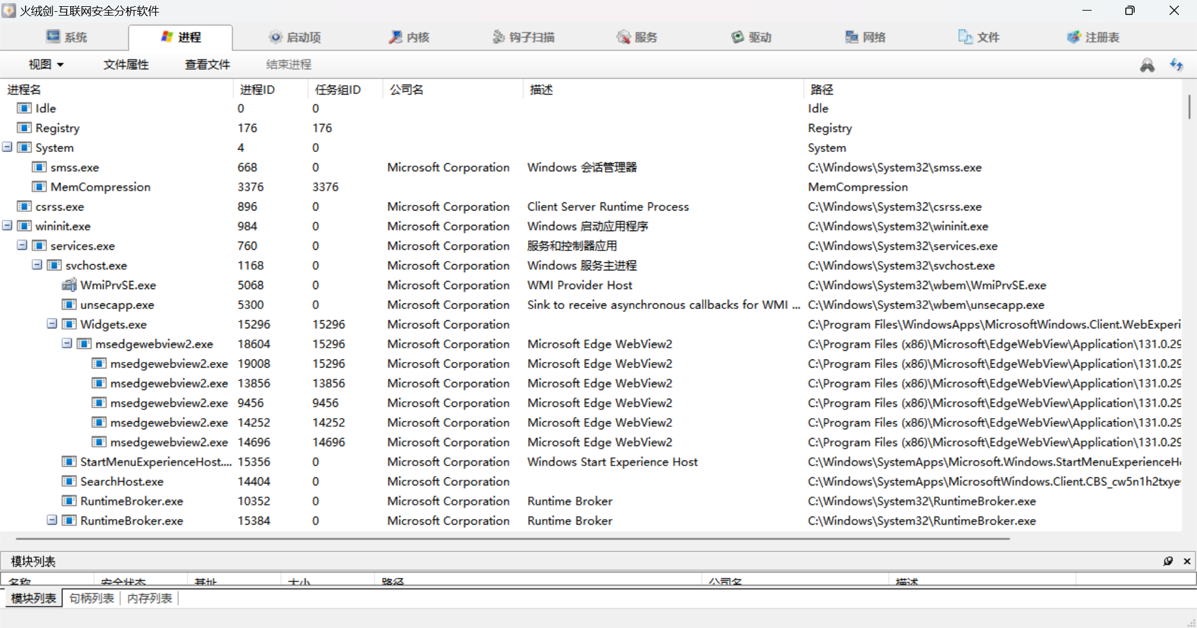Sort by the 路径 column header
The width and height of the screenshot is (1197, 628).
(993, 89)
